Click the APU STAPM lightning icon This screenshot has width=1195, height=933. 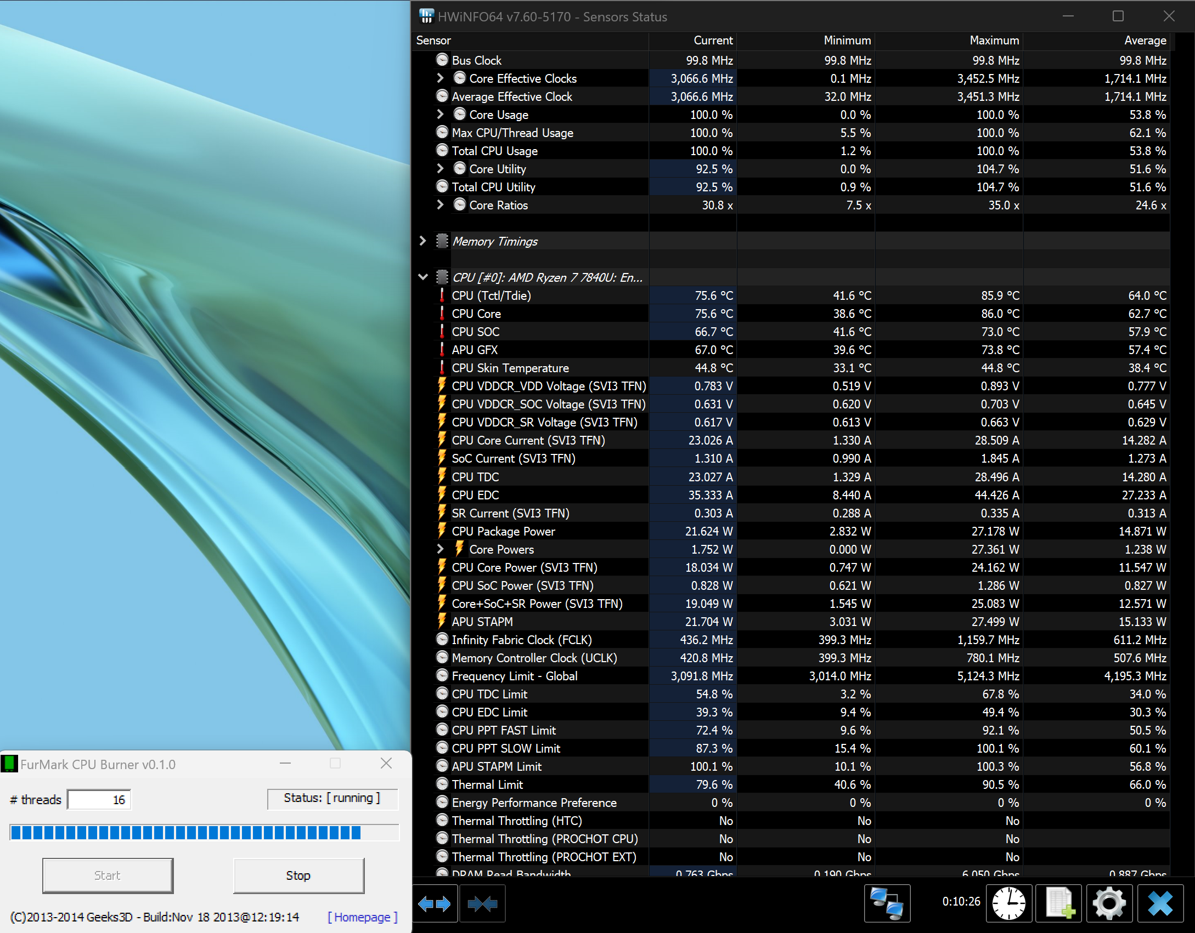click(442, 621)
